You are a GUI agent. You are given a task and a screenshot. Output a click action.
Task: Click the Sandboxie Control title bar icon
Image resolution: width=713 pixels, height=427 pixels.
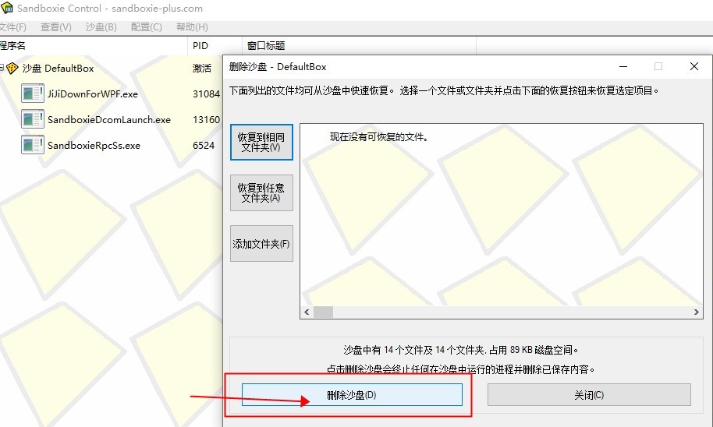7,9
